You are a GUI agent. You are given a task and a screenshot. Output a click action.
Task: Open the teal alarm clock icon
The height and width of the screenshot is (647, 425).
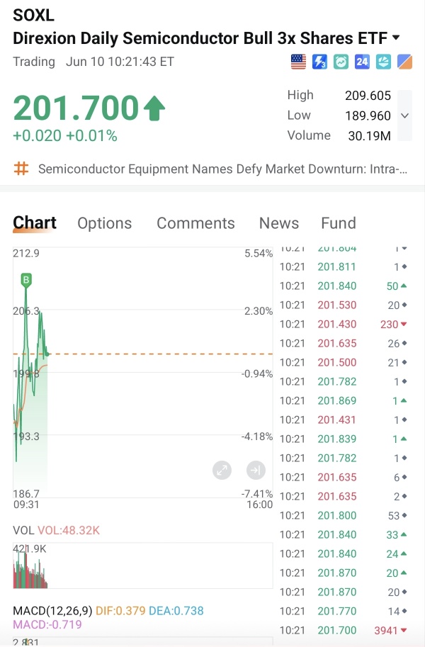click(341, 62)
